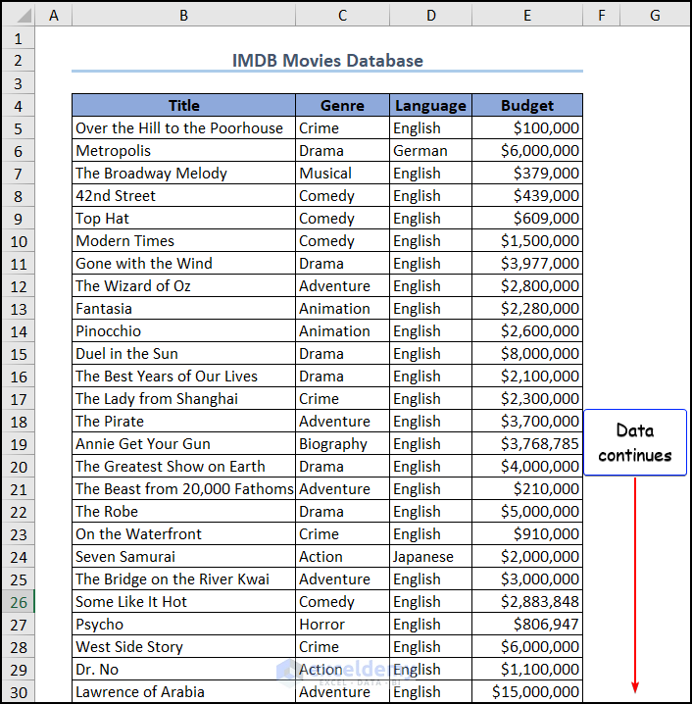Click the Language header cell
The image size is (692, 704).
(x=431, y=106)
